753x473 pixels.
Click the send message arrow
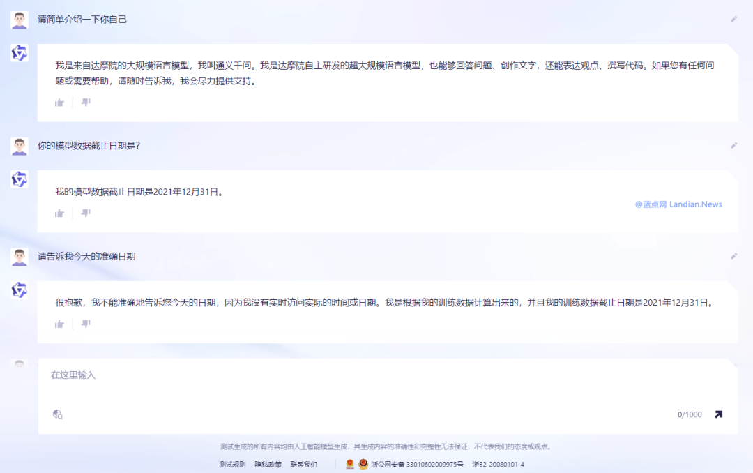tap(718, 414)
